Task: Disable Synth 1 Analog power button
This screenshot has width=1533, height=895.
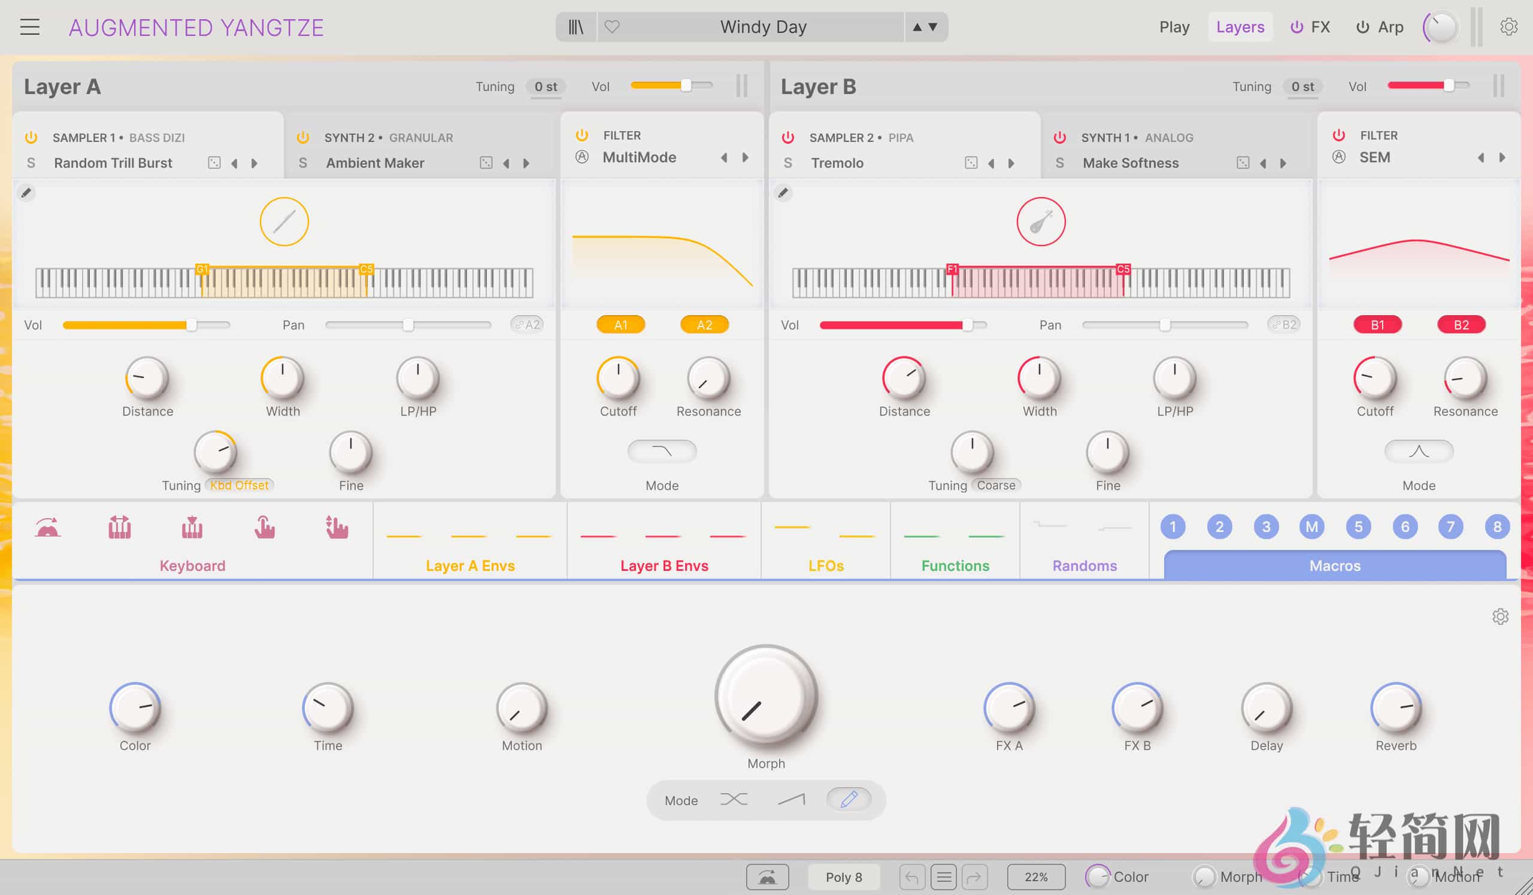Action: [1060, 138]
